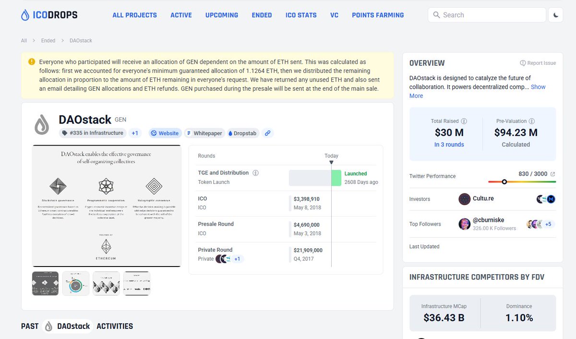Click the info icon next to Pre-Valuation

tap(532, 121)
